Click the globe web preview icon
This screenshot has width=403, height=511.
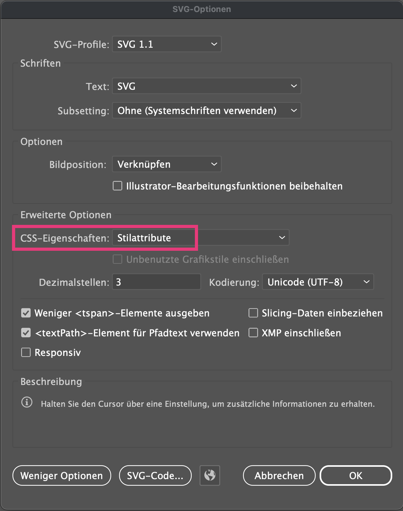pyautogui.click(x=209, y=476)
